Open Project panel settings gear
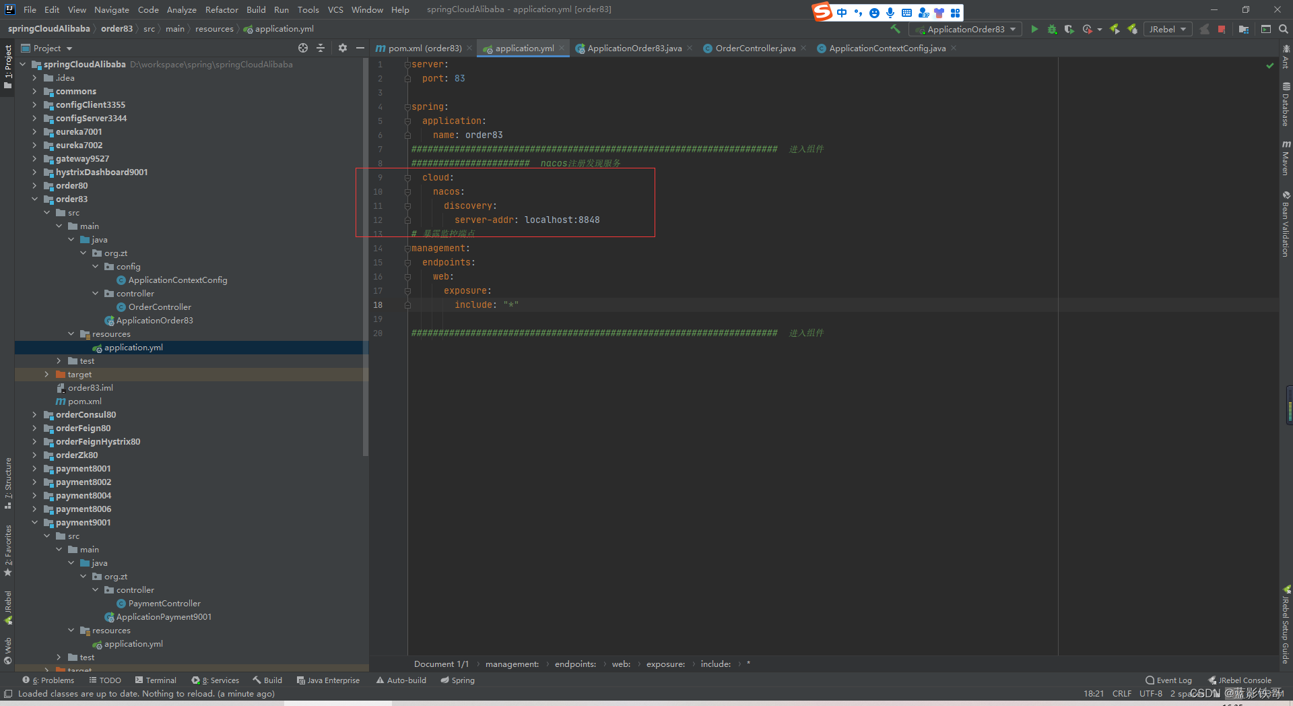Viewport: 1293px width, 706px height. pos(343,48)
